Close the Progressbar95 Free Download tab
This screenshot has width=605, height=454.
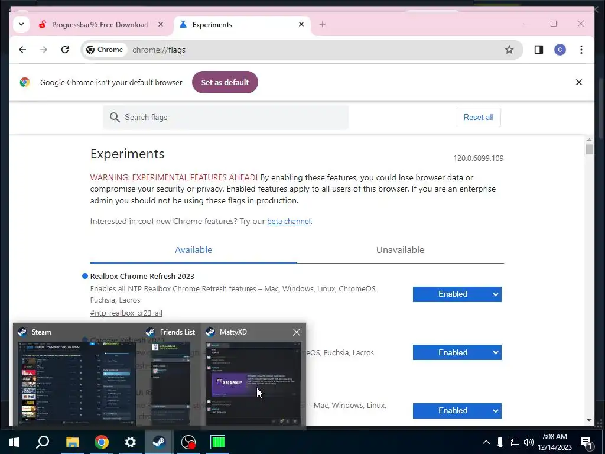tap(161, 24)
